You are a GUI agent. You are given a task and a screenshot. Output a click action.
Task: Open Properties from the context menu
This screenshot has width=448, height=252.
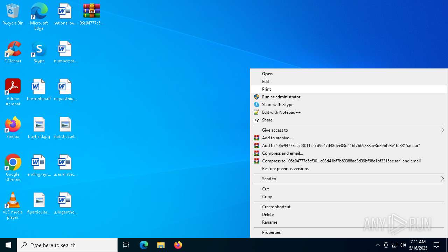pyautogui.click(x=349, y=232)
